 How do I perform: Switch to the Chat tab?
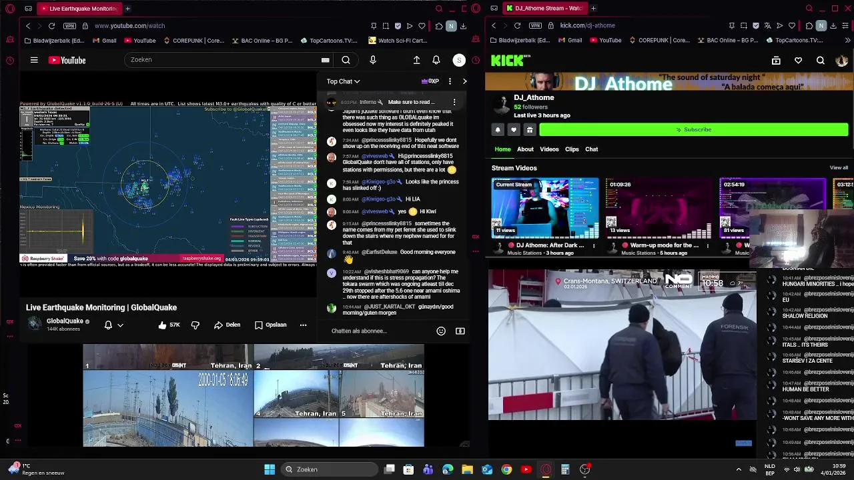tap(592, 149)
